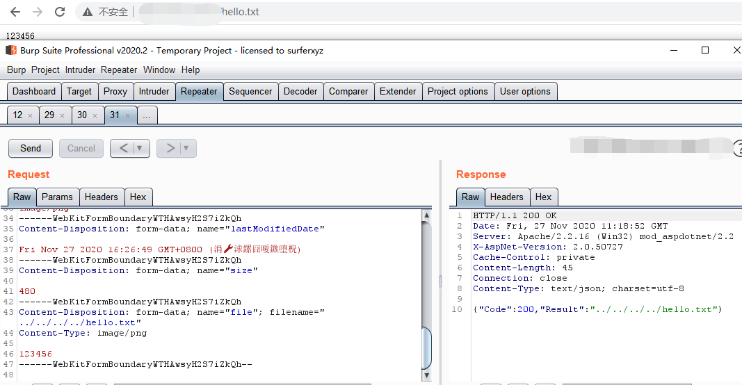Screen dimensions: 742x385
Task: Open the Repeater menu
Action: click(x=119, y=70)
